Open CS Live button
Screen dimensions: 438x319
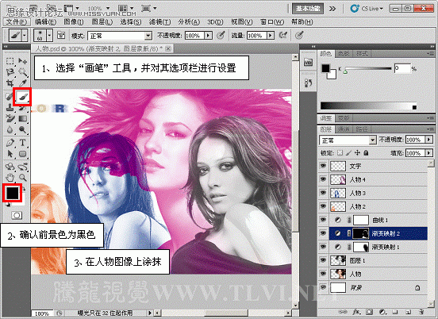(x=367, y=9)
